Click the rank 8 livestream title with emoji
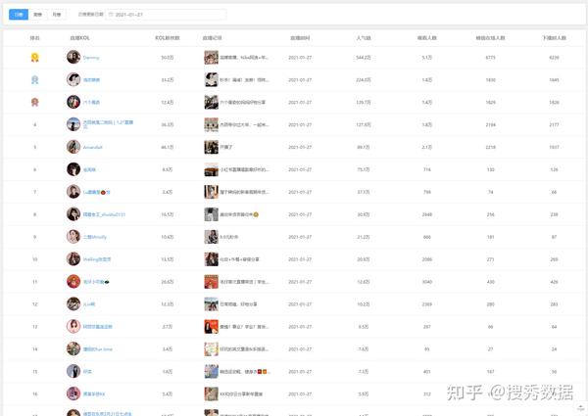Image resolution: width=588 pixels, height=416 pixels. 239,214
